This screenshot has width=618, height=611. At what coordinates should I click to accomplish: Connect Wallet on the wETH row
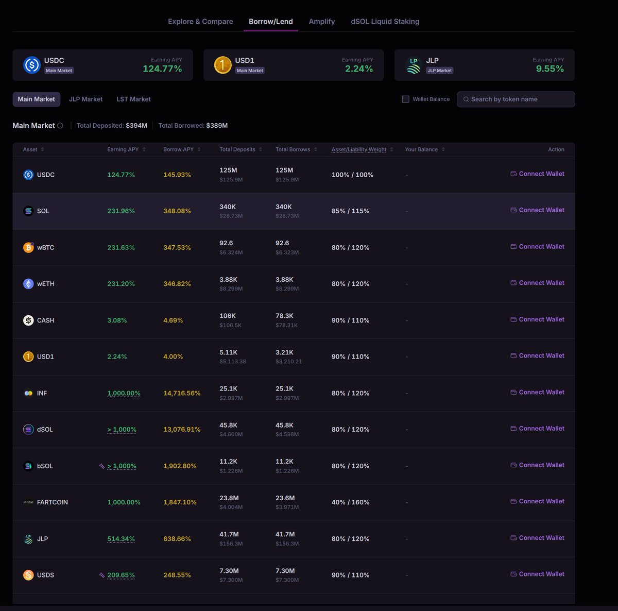point(537,283)
